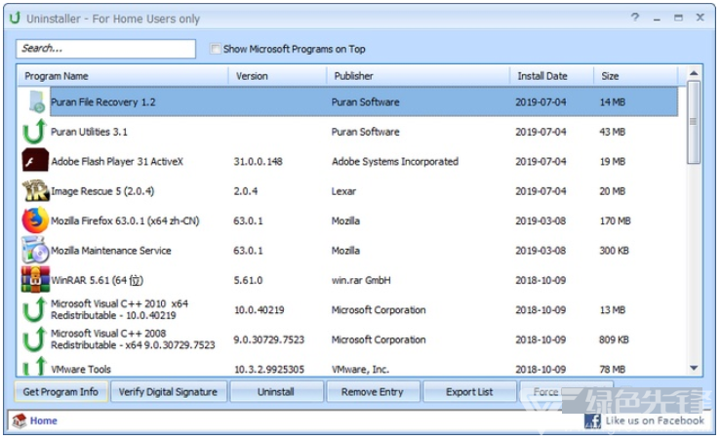Sort list by Program Name column
The height and width of the screenshot is (440, 721).
(123, 76)
